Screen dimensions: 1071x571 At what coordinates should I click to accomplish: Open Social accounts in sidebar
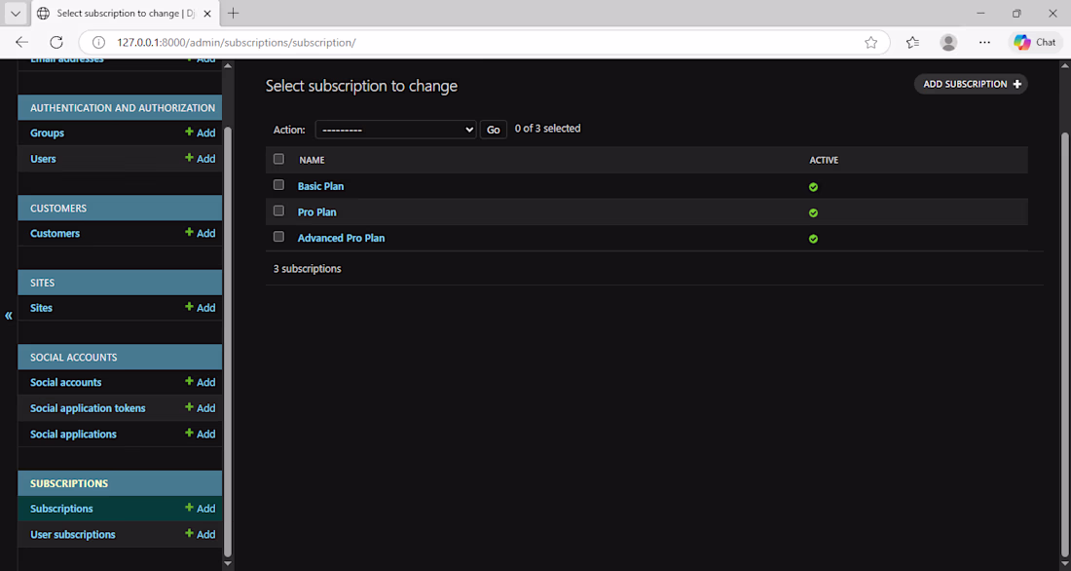(65, 382)
